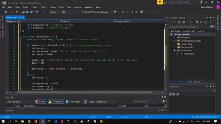
Task: Expand the External Dependencies tree node
Action: (174, 41)
